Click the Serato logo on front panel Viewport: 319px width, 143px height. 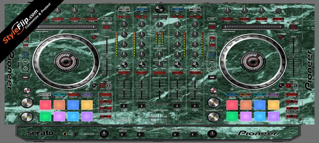click(40, 133)
